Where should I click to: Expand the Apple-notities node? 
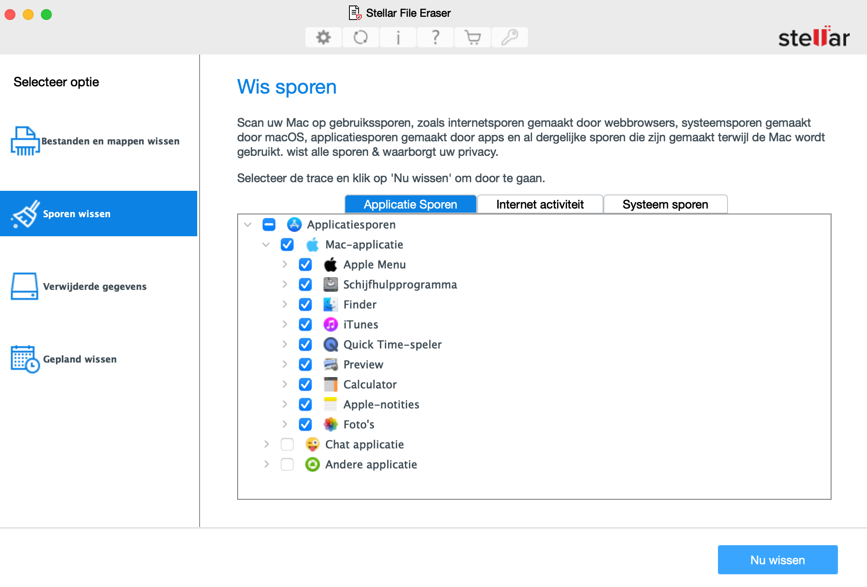pyautogui.click(x=284, y=404)
